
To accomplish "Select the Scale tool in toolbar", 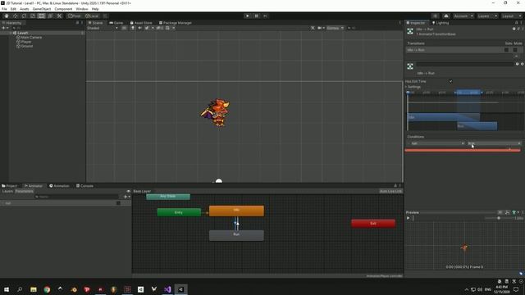I will (33, 16).
